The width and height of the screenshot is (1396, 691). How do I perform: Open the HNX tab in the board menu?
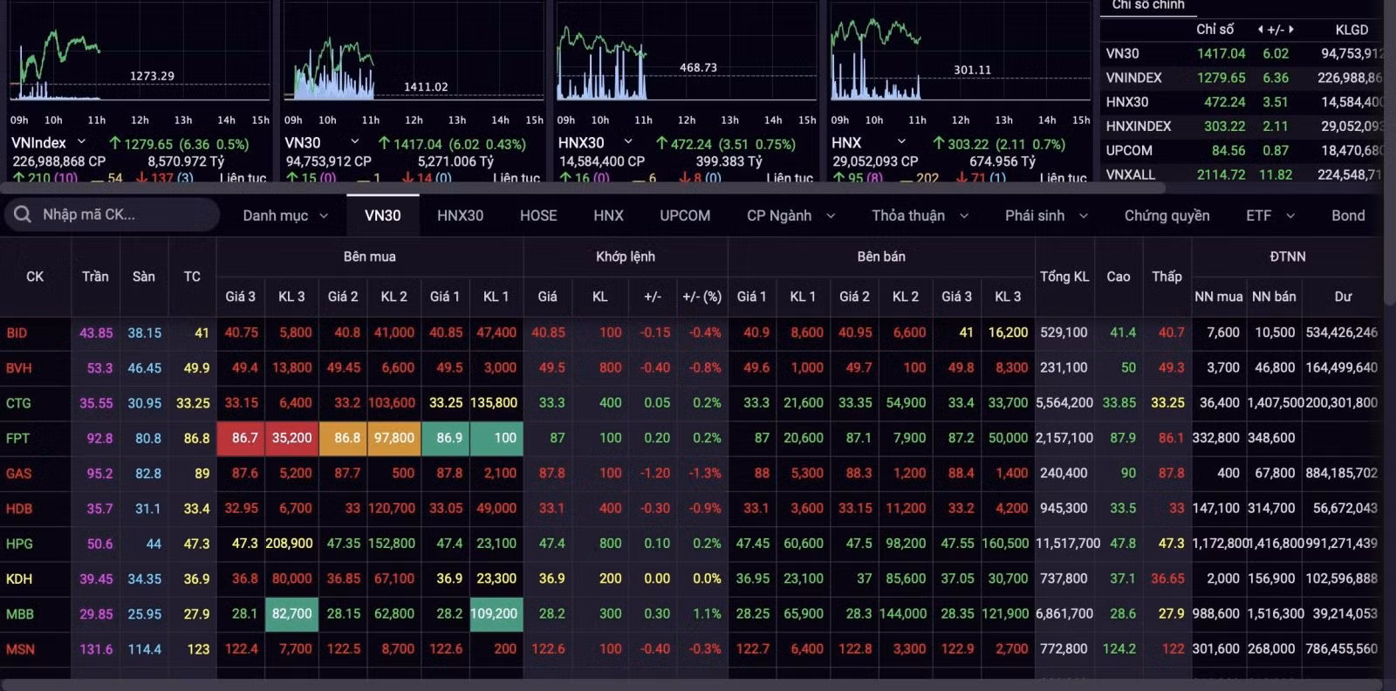[x=608, y=216]
